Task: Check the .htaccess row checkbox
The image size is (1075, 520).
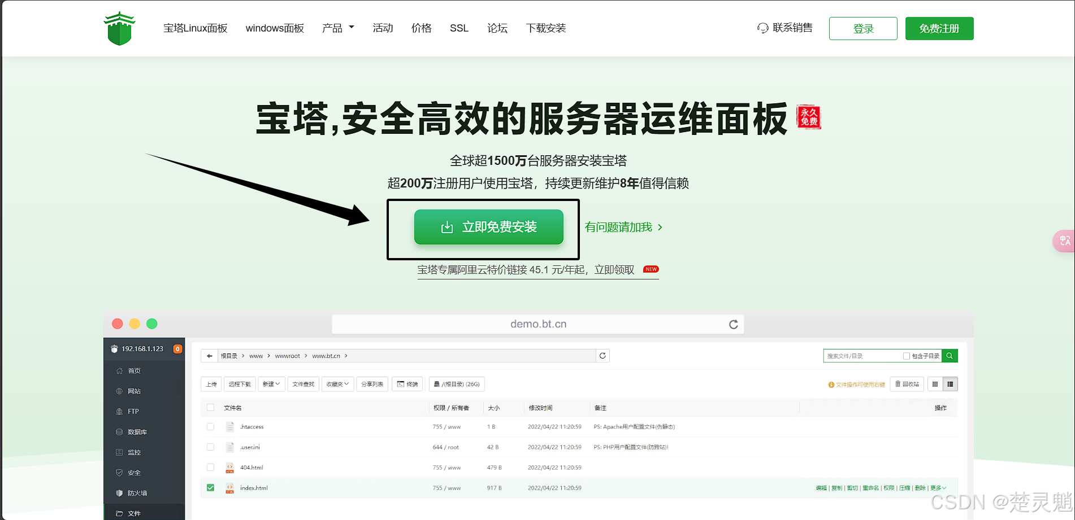Action: [x=210, y=427]
